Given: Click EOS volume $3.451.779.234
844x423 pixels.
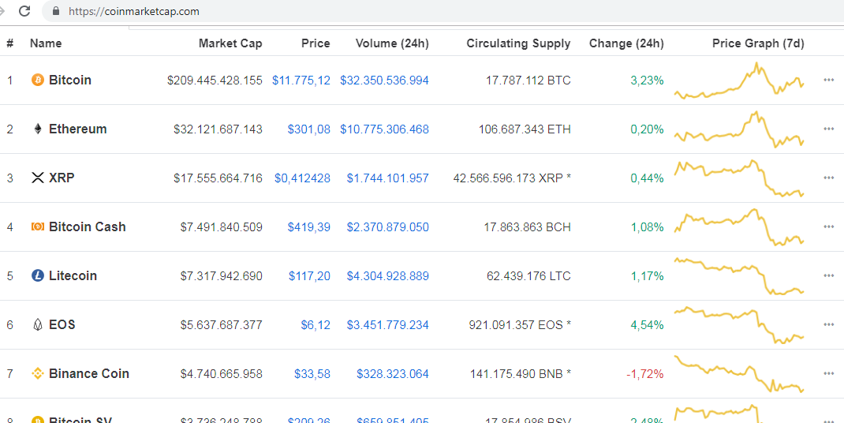Looking at the screenshot, I should (387, 325).
